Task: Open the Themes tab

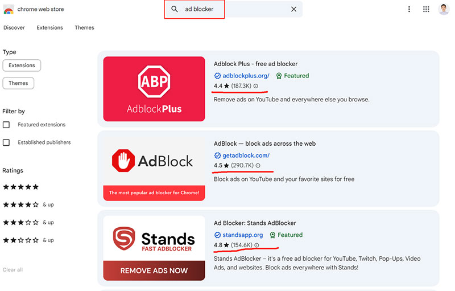Action: tap(84, 27)
